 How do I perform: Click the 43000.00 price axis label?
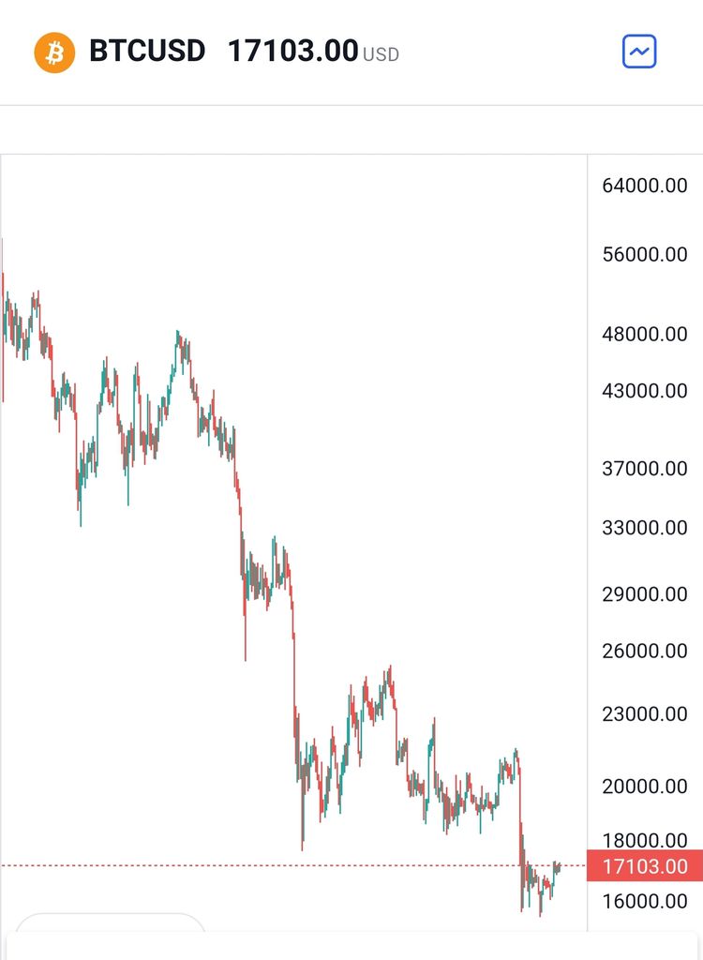(644, 390)
